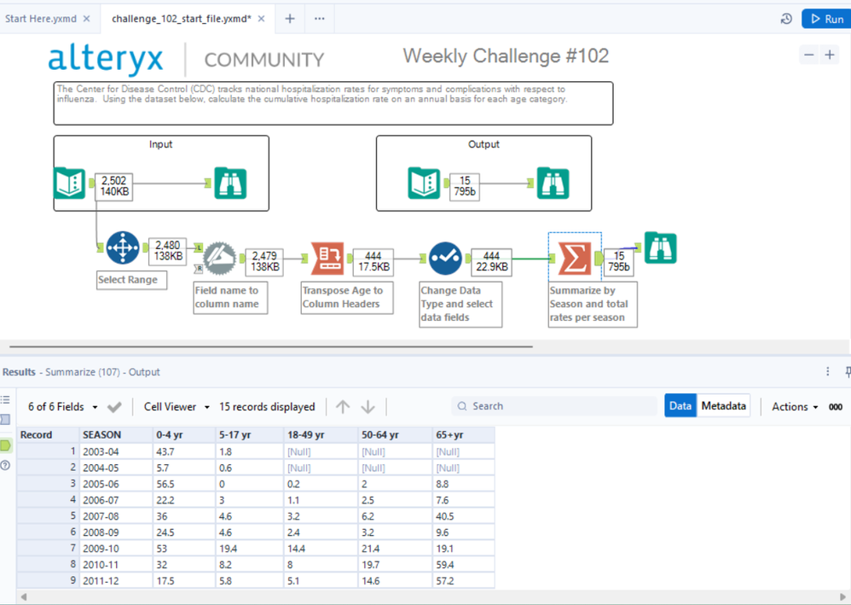The image size is (851, 605).
Task: Switch Results to Metadata view
Action: [x=723, y=405]
